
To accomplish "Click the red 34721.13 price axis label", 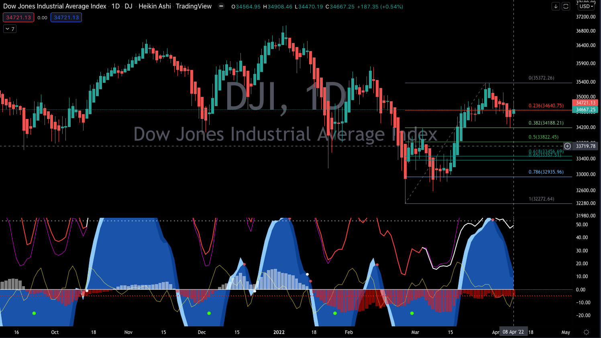I will point(585,103).
